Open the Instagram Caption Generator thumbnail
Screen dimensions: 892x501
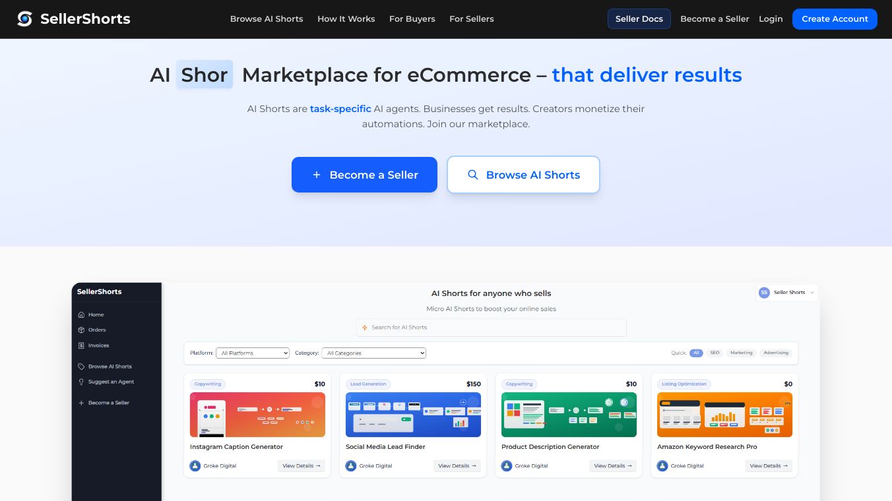click(x=257, y=415)
